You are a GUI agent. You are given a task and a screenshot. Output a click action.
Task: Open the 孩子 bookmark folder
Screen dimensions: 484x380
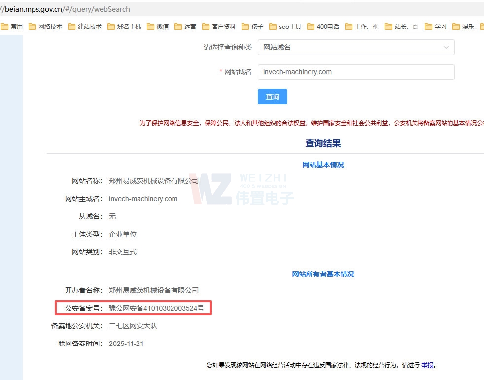(253, 27)
